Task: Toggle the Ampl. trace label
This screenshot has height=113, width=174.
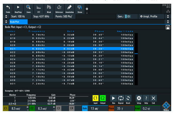Action: (x=138, y=108)
